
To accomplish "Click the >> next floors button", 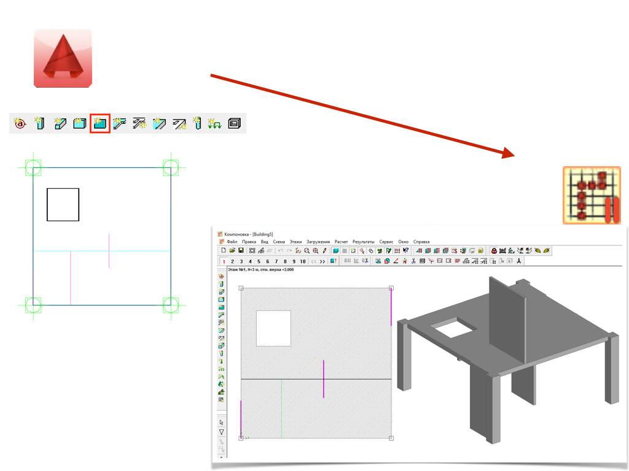I will 322,262.
